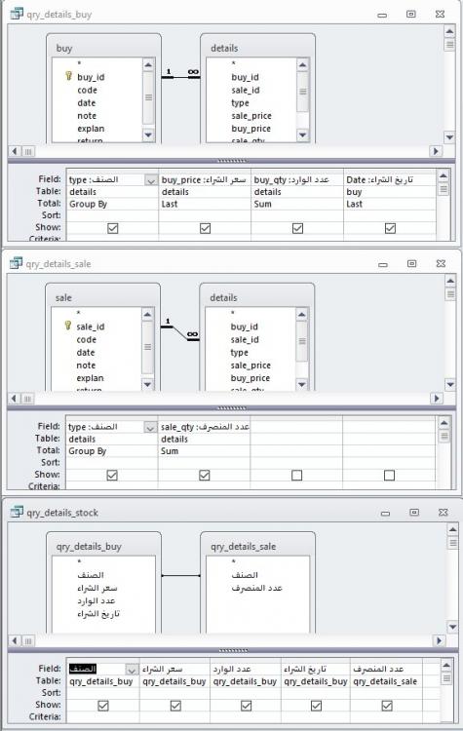Select sale_price field in qry_details_buy details list
The width and height of the screenshot is (463, 731).
click(x=251, y=116)
